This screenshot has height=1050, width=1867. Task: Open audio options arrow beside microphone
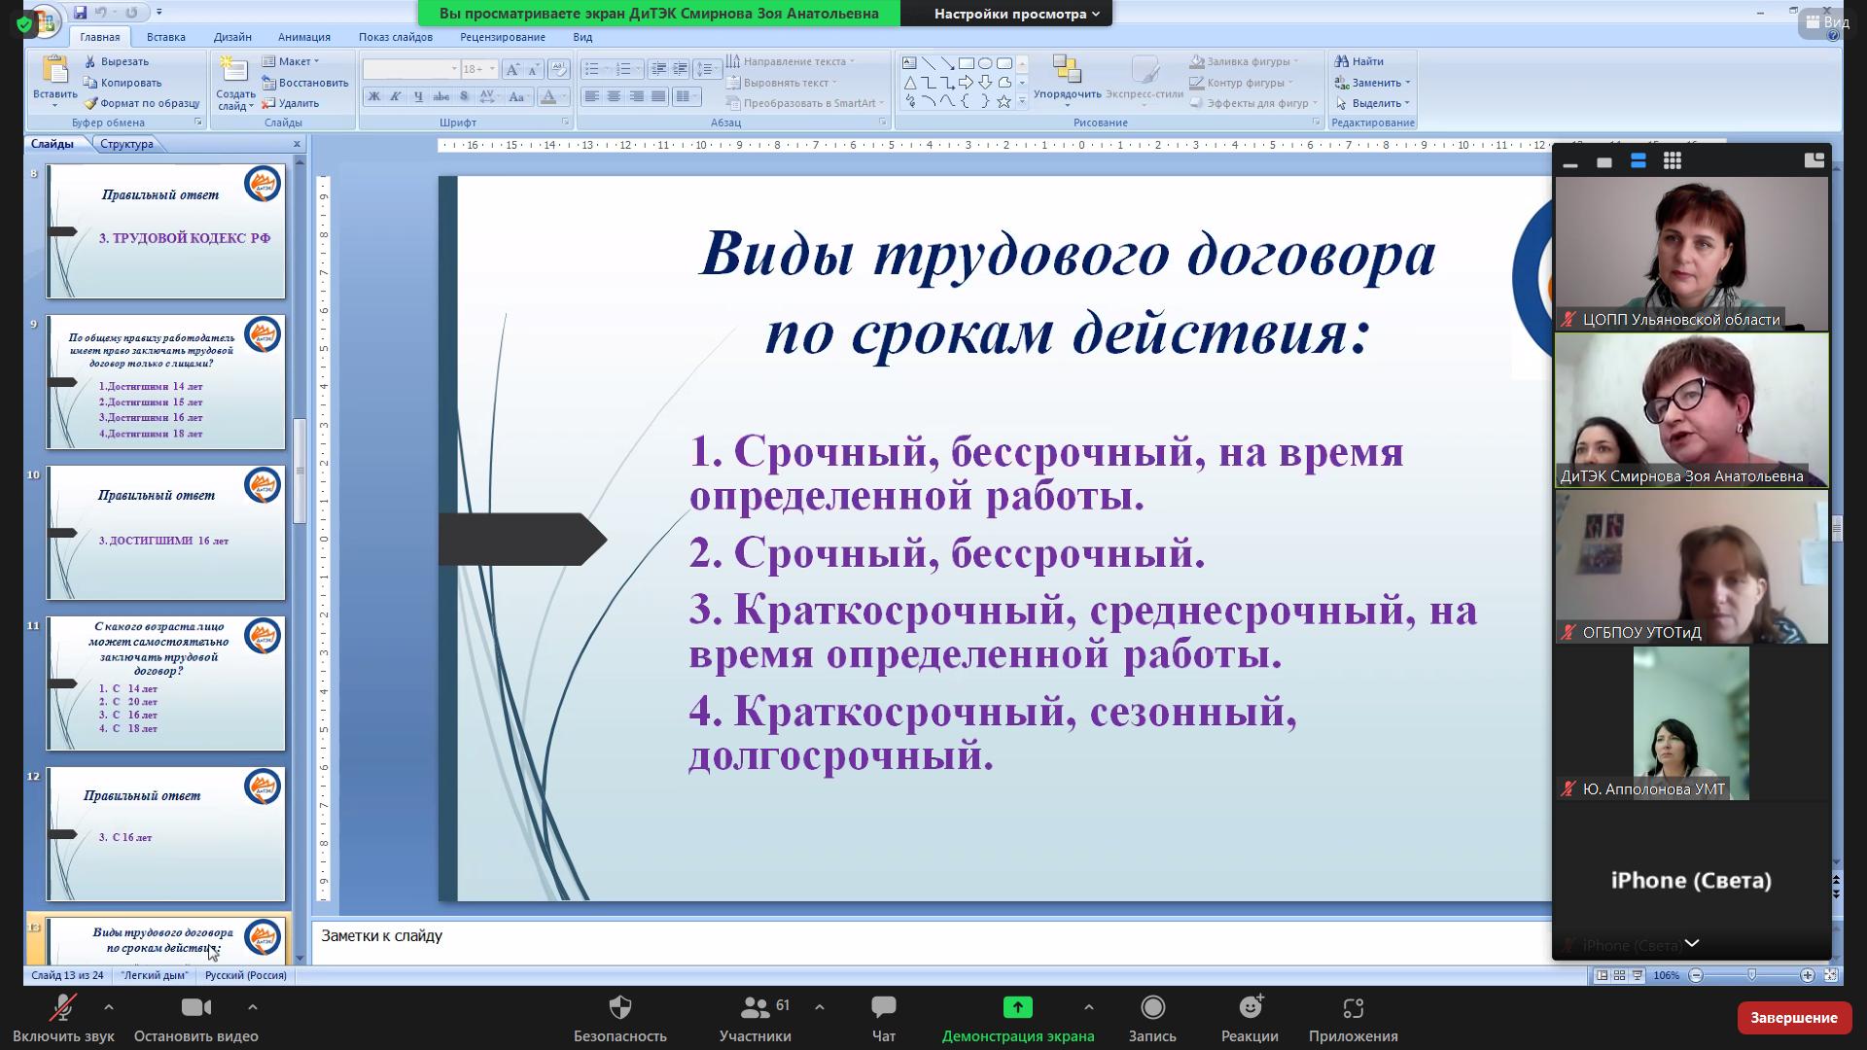[x=109, y=1007]
